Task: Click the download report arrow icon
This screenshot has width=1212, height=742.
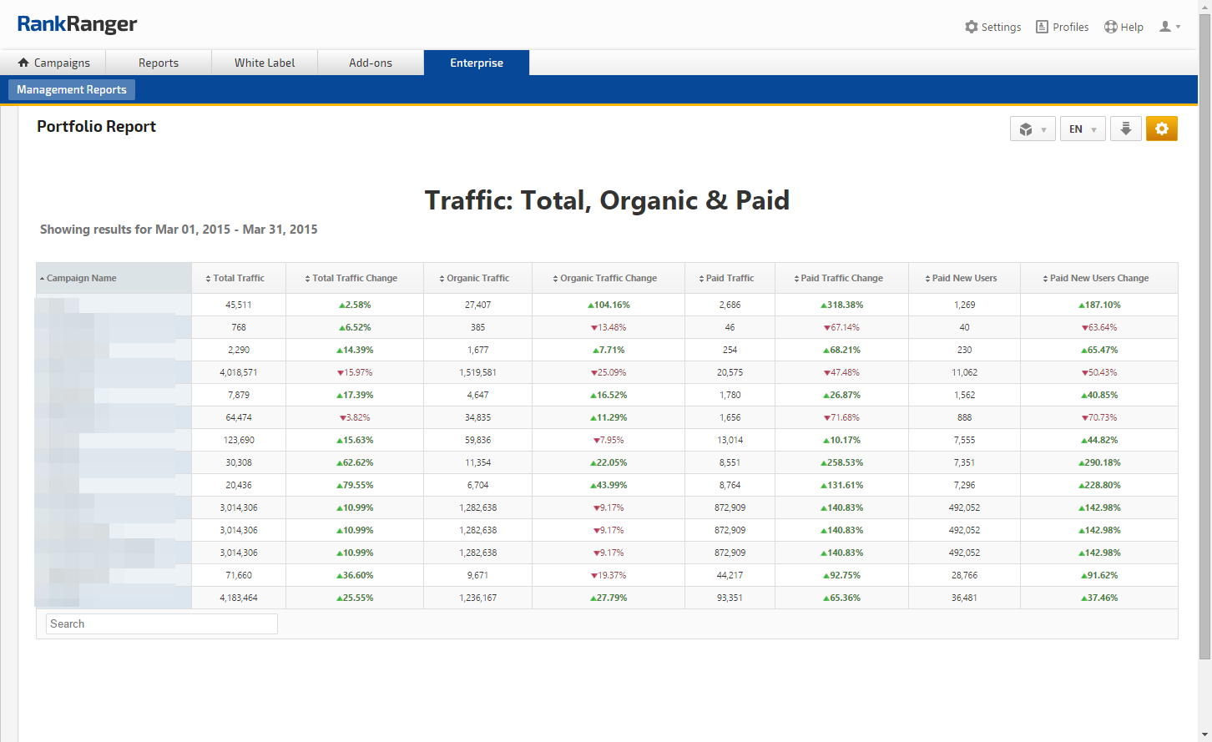Action: pyautogui.click(x=1125, y=129)
